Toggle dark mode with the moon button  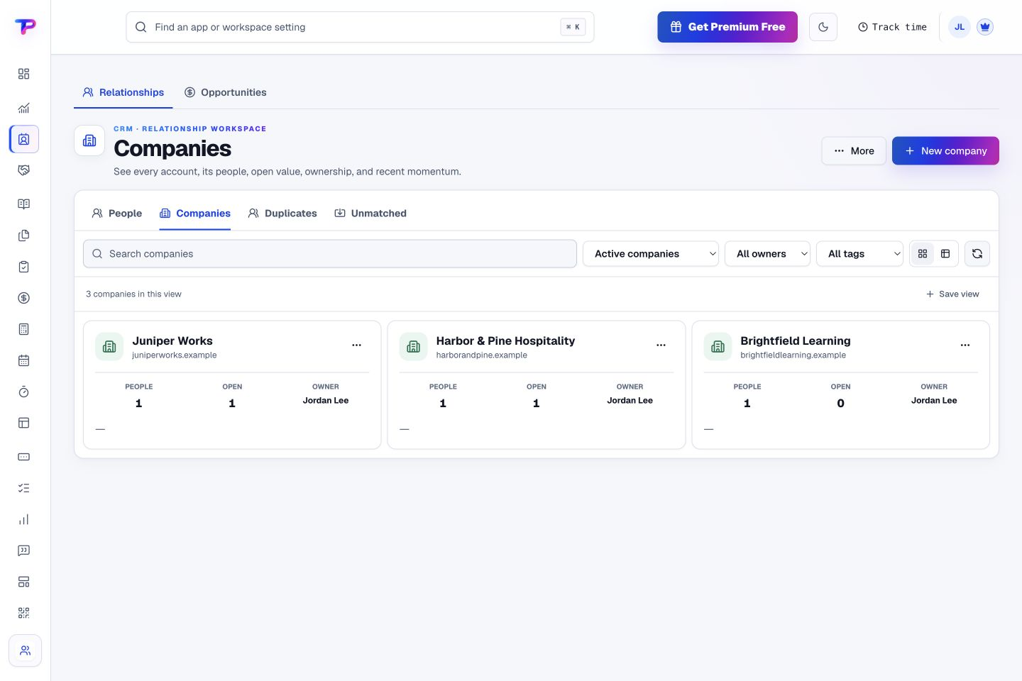point(823,27)
